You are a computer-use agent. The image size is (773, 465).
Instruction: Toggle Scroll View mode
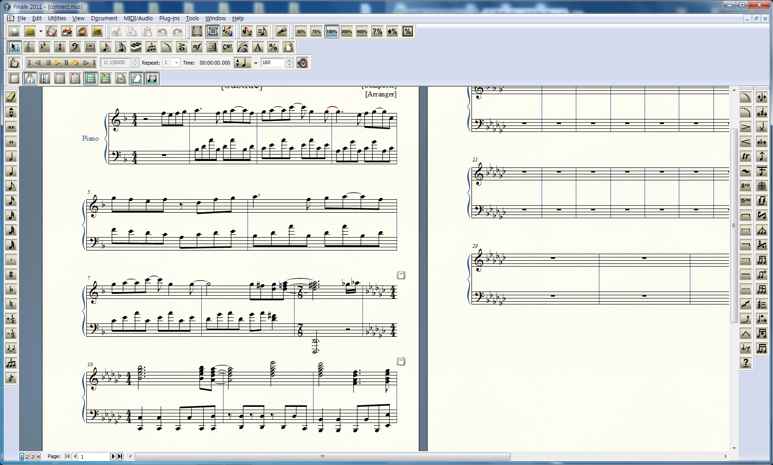[197, 31]
